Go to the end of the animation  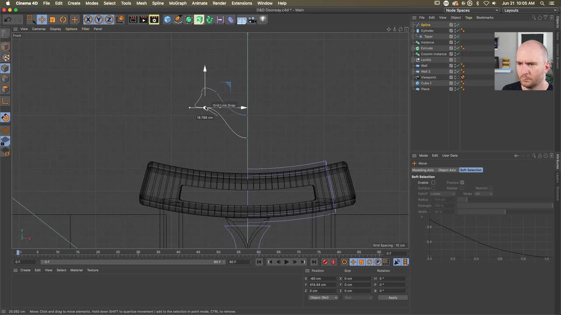tap(314, 262)
